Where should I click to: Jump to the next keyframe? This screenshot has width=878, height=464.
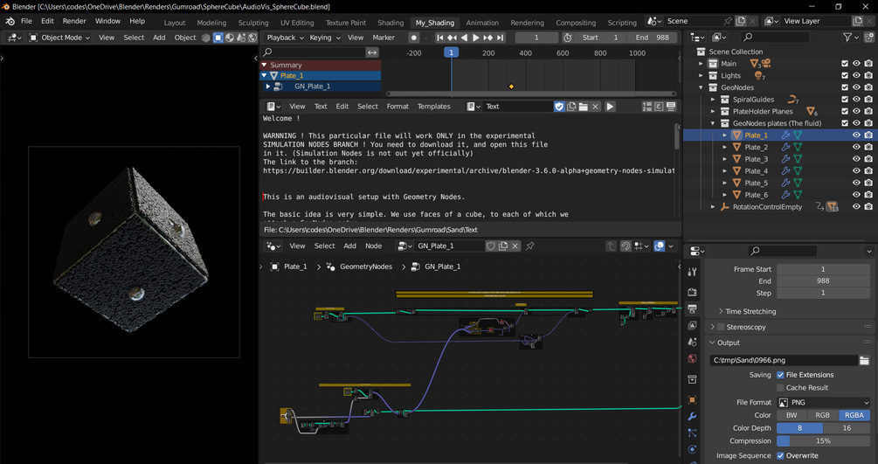pos(488,38)
